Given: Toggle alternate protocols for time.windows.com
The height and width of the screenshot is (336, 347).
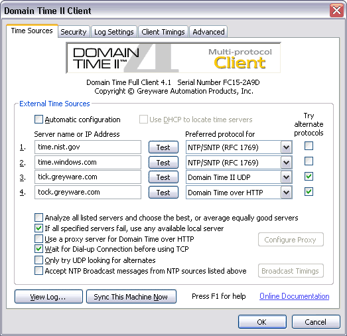Looking at the screenshot, I should (x=309, y=161).
